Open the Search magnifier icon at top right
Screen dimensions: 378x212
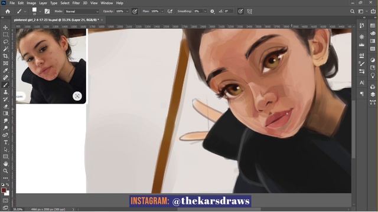click(352, 11)
